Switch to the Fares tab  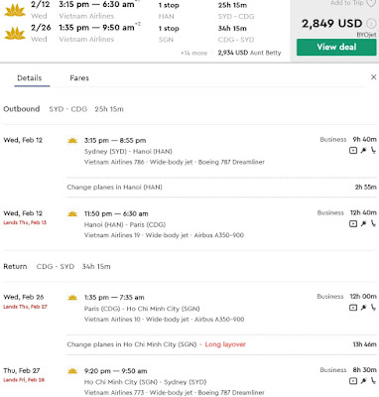point(79,78)
